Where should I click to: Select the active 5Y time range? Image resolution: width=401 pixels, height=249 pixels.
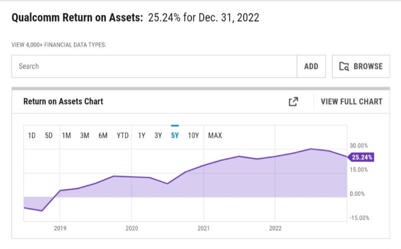pos(175,135)
